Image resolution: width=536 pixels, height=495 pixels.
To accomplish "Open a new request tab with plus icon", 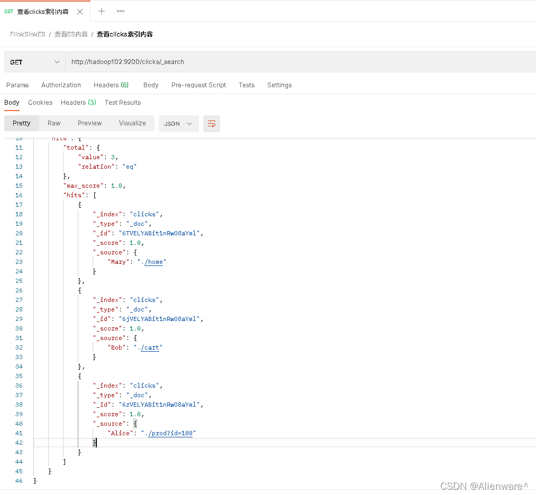I will pos(102,11).
